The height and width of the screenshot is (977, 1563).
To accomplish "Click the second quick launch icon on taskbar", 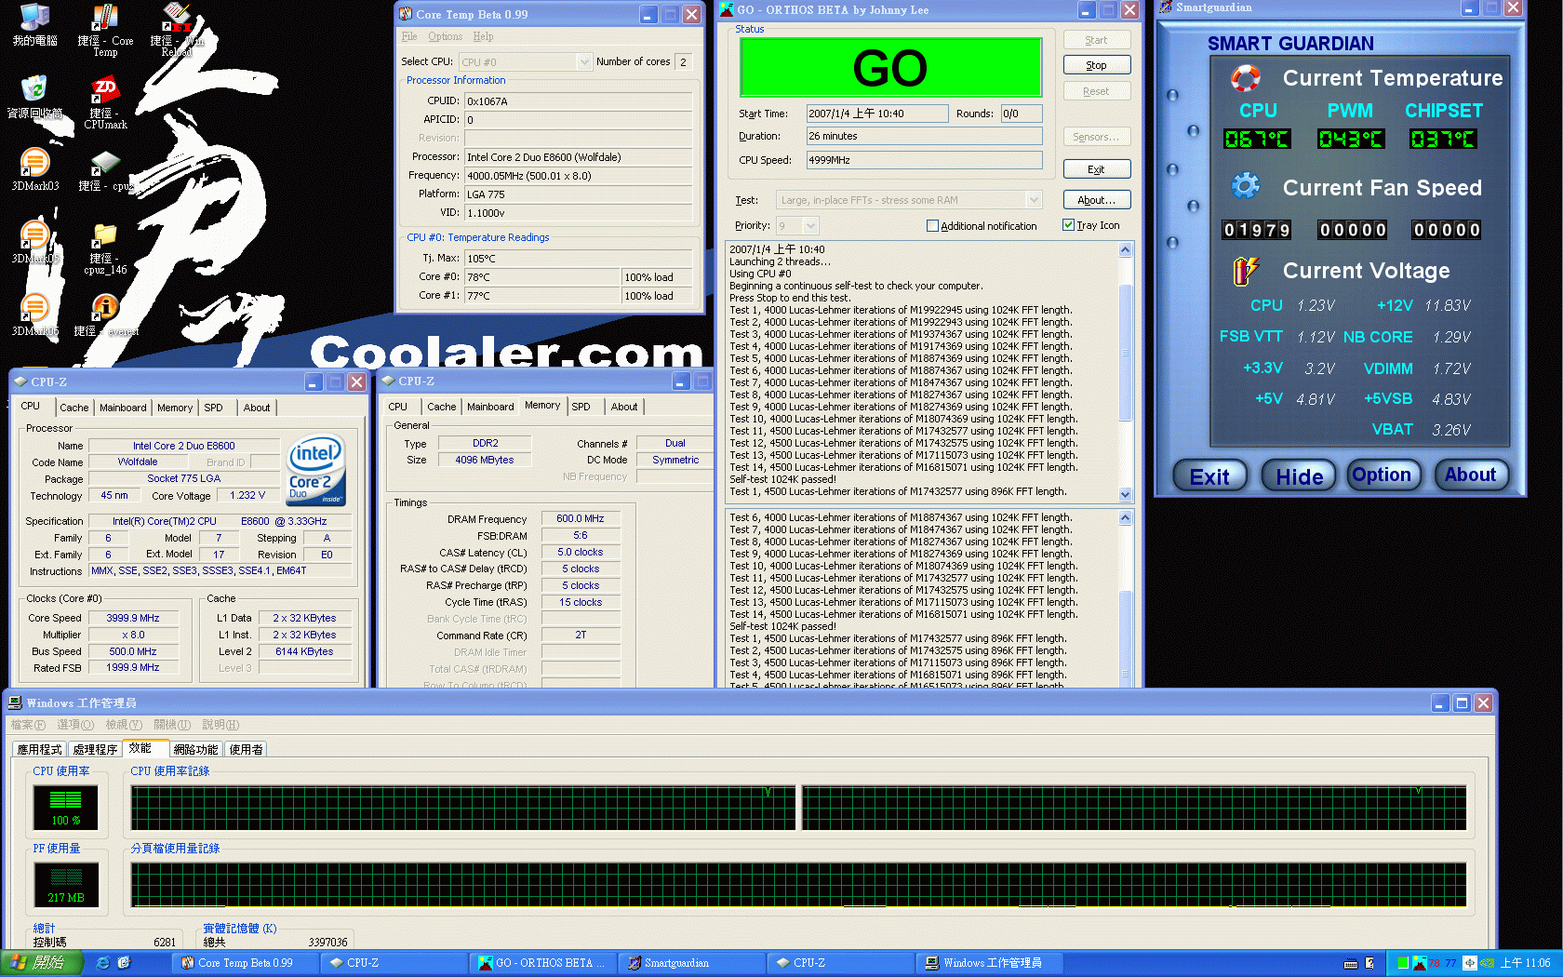I will (125, 963).
